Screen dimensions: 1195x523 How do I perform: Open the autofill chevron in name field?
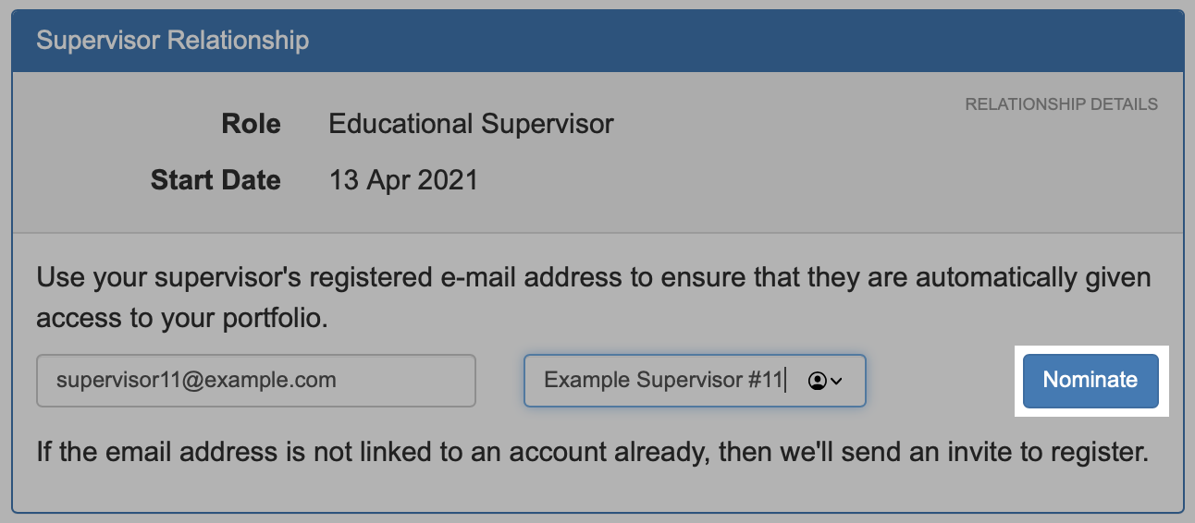(x=837, y=381)
